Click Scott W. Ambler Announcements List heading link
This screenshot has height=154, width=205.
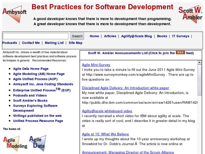[x=141, y=53]
